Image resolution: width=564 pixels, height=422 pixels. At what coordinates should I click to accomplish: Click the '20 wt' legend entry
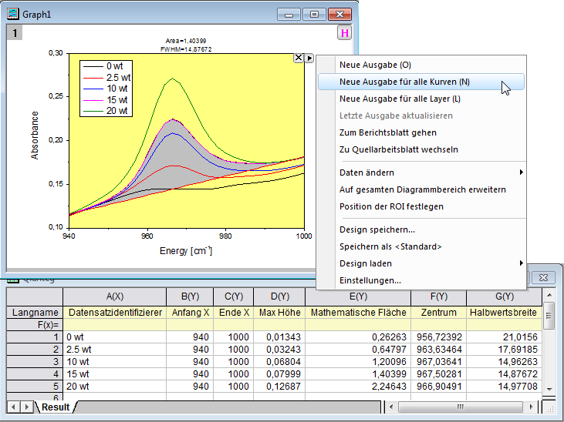point(106,111)
